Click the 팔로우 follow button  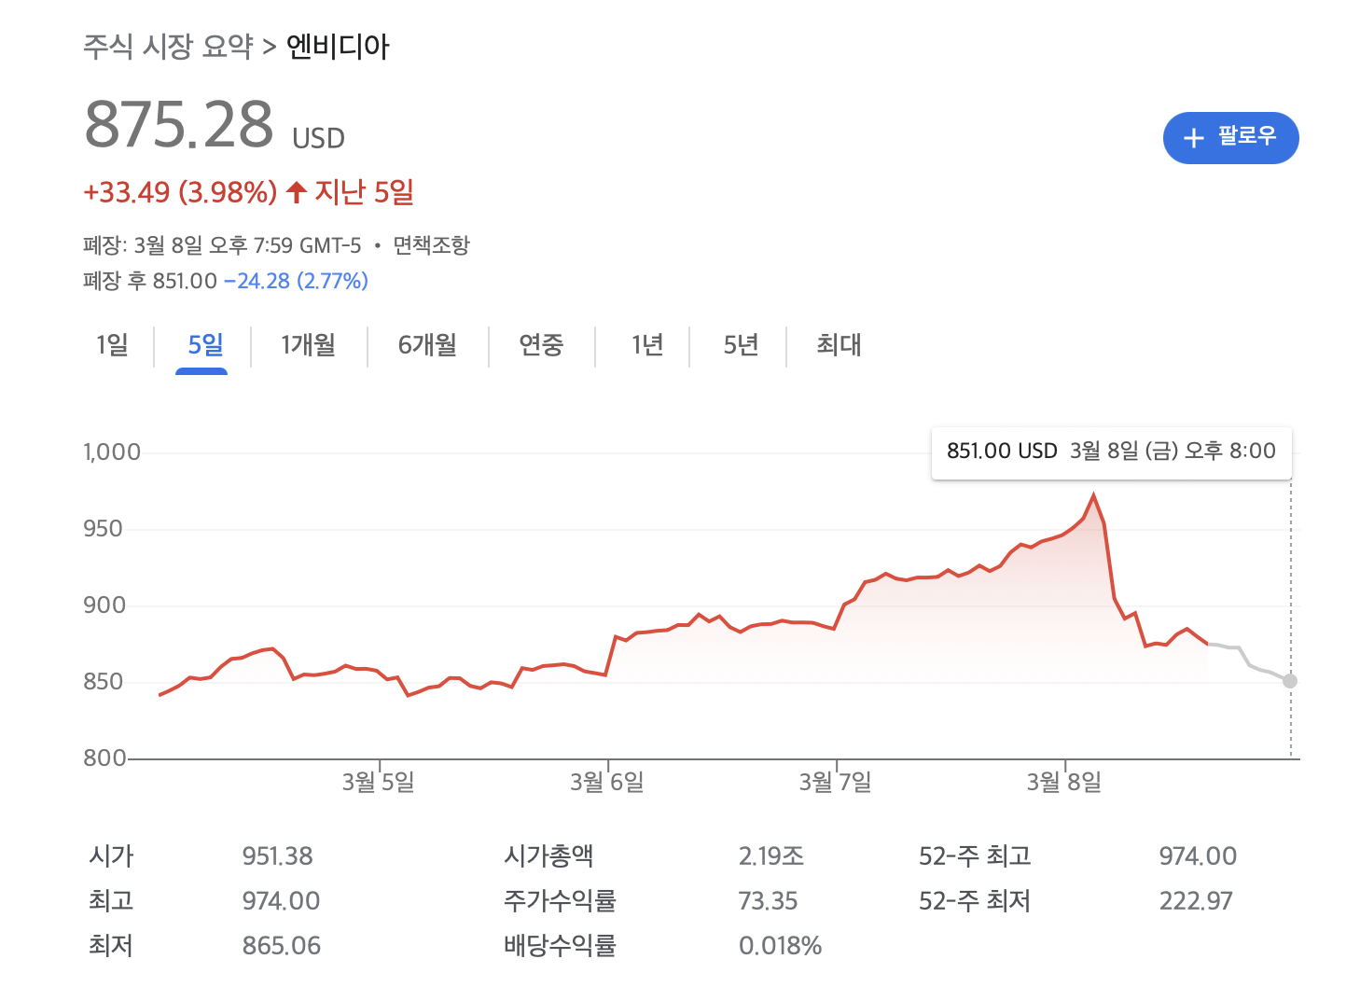tap(1230, 138)
